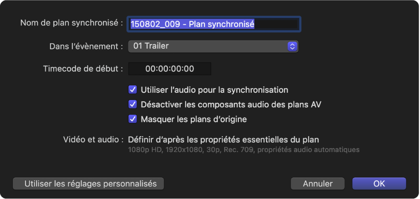
Task: Click 'Définir d'après les propriétés essentielles du plan'
Action: [x=223, y=140]
